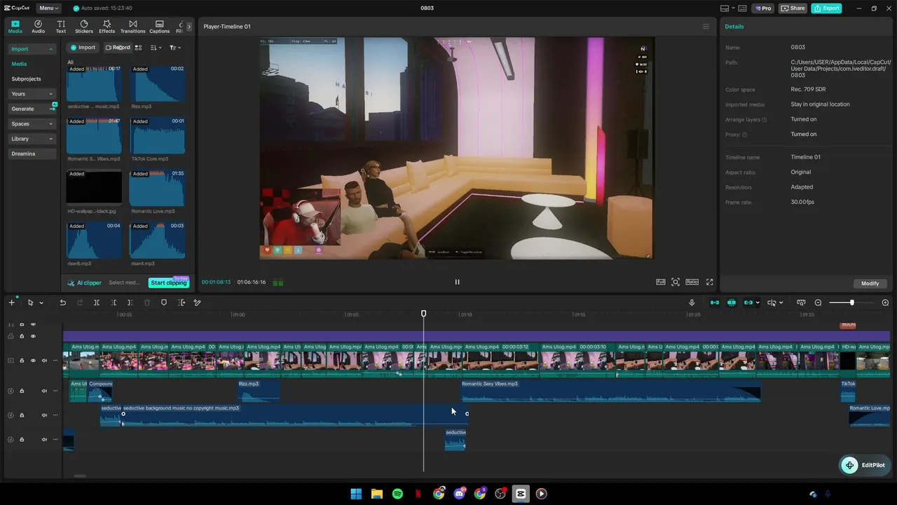The image size is (897, 505).
Task: Open Spotify from the taskbar
Action: 397,494
